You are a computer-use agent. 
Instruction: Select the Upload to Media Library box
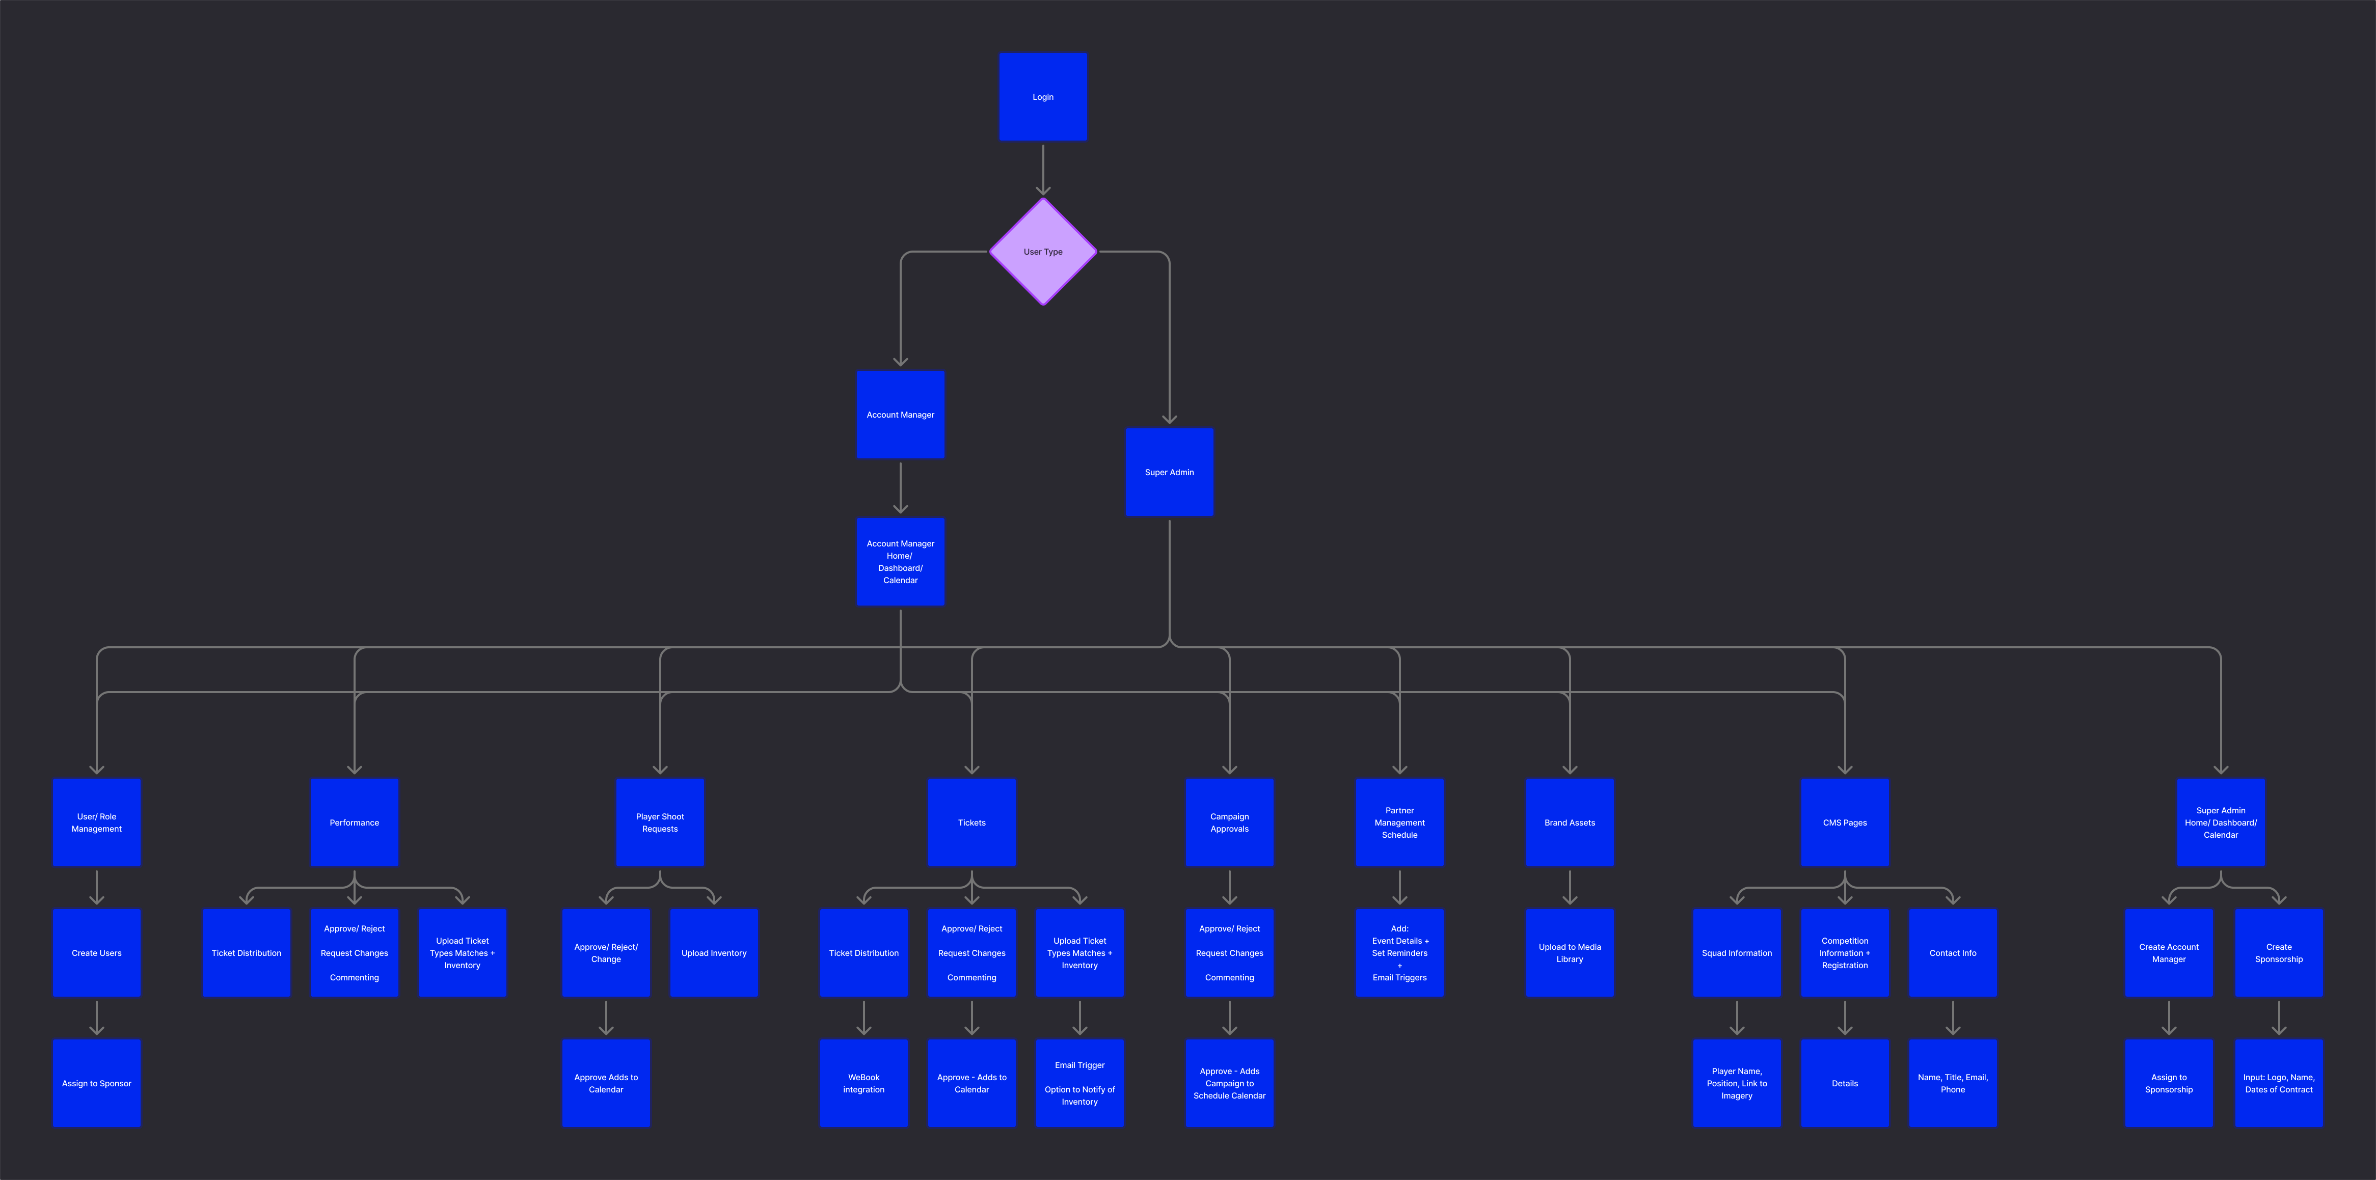[1569, 952]
